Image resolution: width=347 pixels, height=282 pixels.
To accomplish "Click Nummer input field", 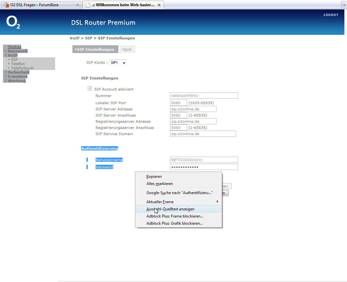I will pos(204,96).
